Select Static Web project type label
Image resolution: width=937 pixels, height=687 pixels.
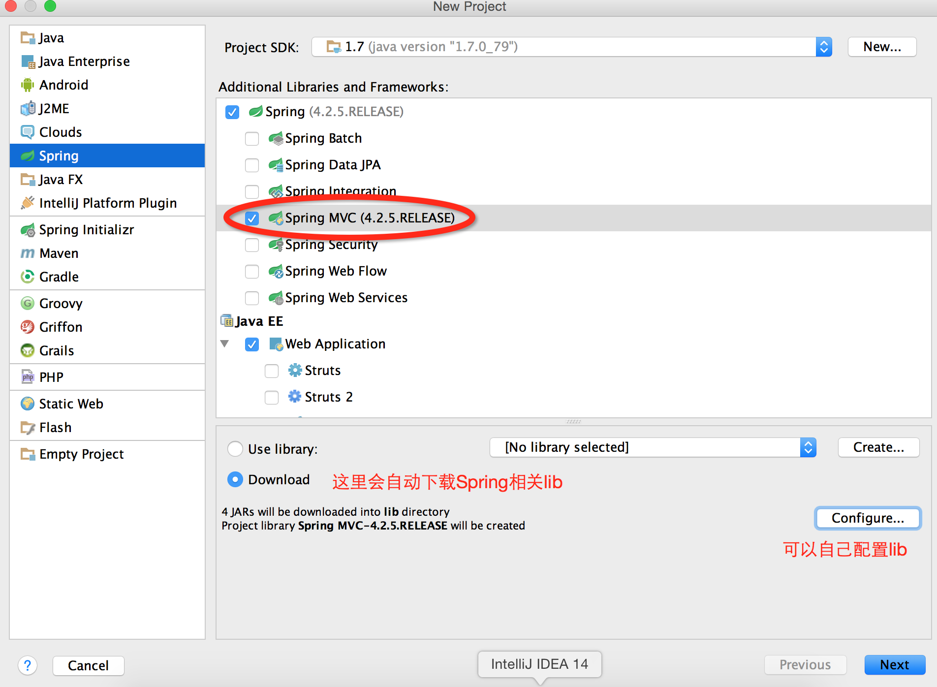(x=71, y=404)
